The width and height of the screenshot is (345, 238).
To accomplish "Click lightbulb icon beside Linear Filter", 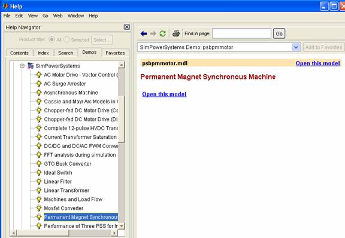I will click(39, 182).
